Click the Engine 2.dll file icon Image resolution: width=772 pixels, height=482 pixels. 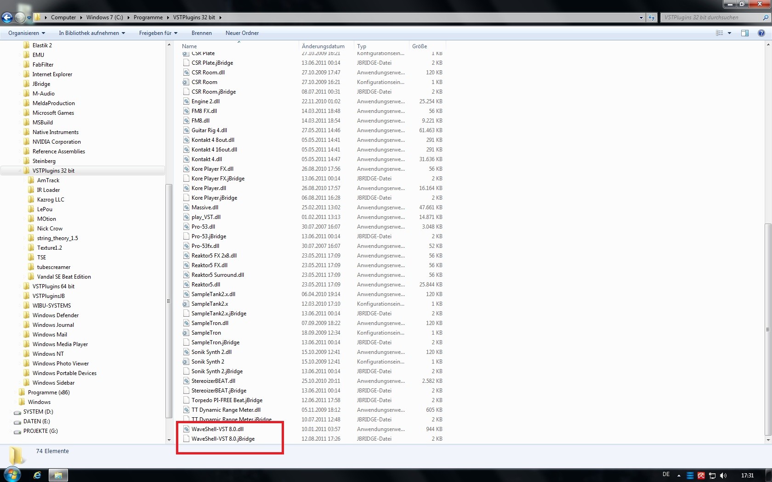click(x=186, y=101)
